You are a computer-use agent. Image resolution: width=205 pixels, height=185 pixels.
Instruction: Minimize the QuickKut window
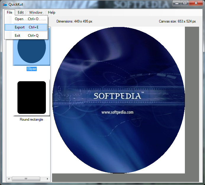[177, 3]
